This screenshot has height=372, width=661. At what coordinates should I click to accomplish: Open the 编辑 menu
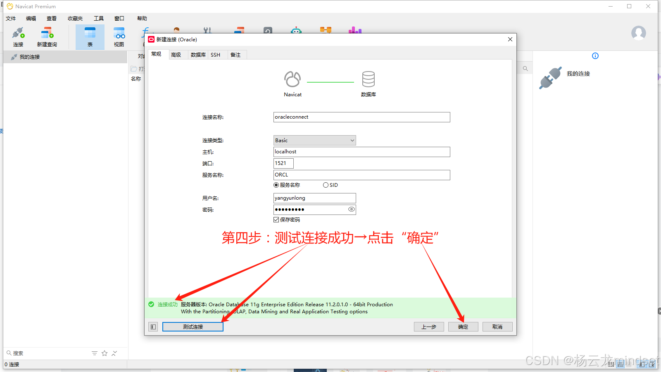click(31, 19)
